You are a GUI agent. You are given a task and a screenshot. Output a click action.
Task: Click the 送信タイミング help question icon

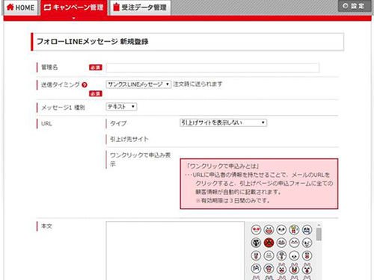pyautogui.click(x=85, y=85)
